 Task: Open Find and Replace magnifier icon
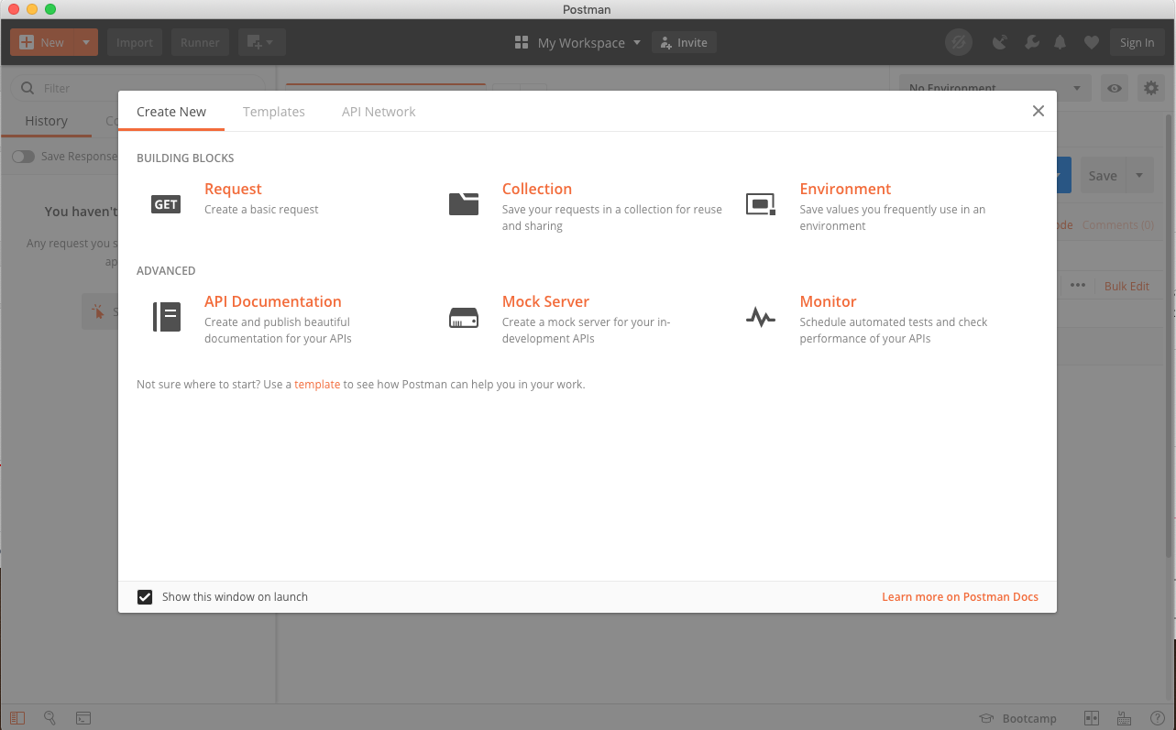click(x=50, y=718)
